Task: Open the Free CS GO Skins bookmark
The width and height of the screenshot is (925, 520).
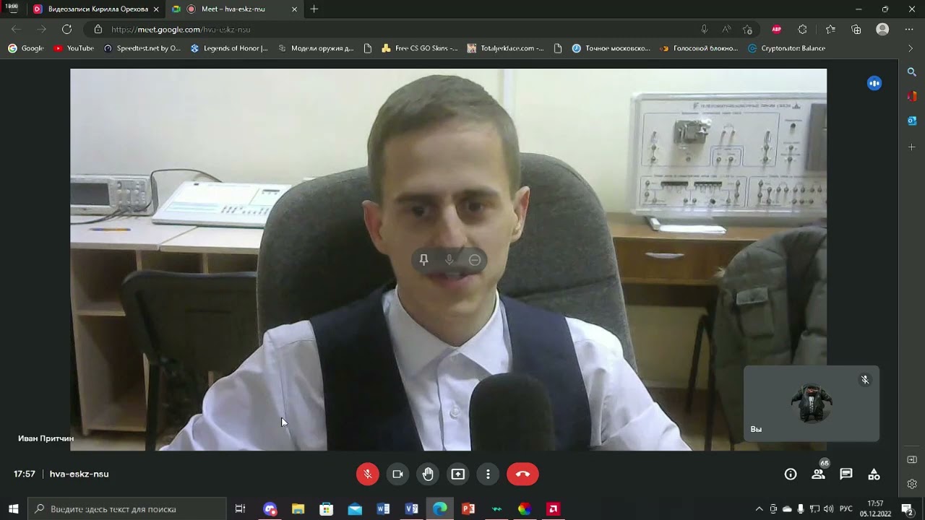Action: (420, 48)
